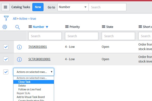Click the Number sort descending arrow
152x101 pixels.
pyautogui.click(x=47, y=27)
